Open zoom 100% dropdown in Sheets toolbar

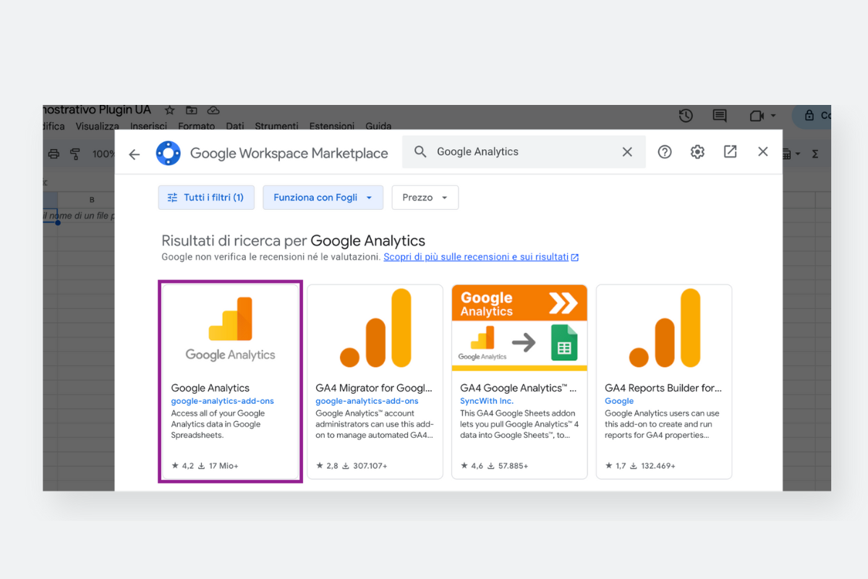coord(103,153)
